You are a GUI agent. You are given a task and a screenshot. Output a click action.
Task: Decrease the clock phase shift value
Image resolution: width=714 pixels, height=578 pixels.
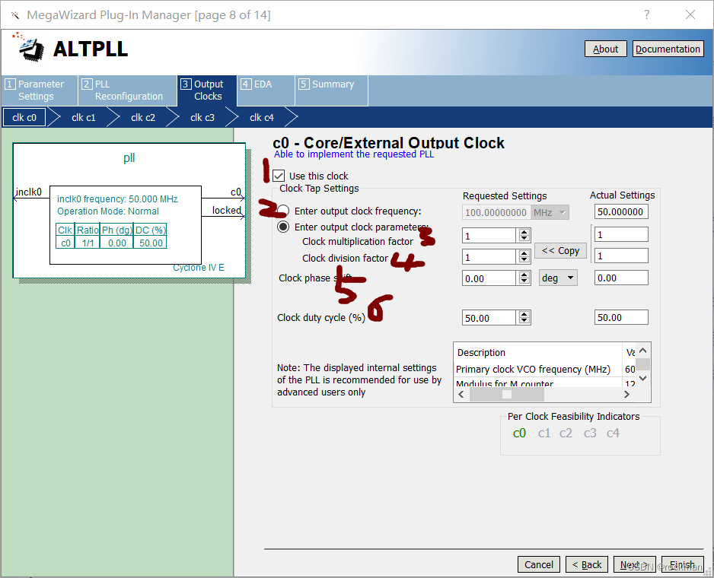coord(524,281)
